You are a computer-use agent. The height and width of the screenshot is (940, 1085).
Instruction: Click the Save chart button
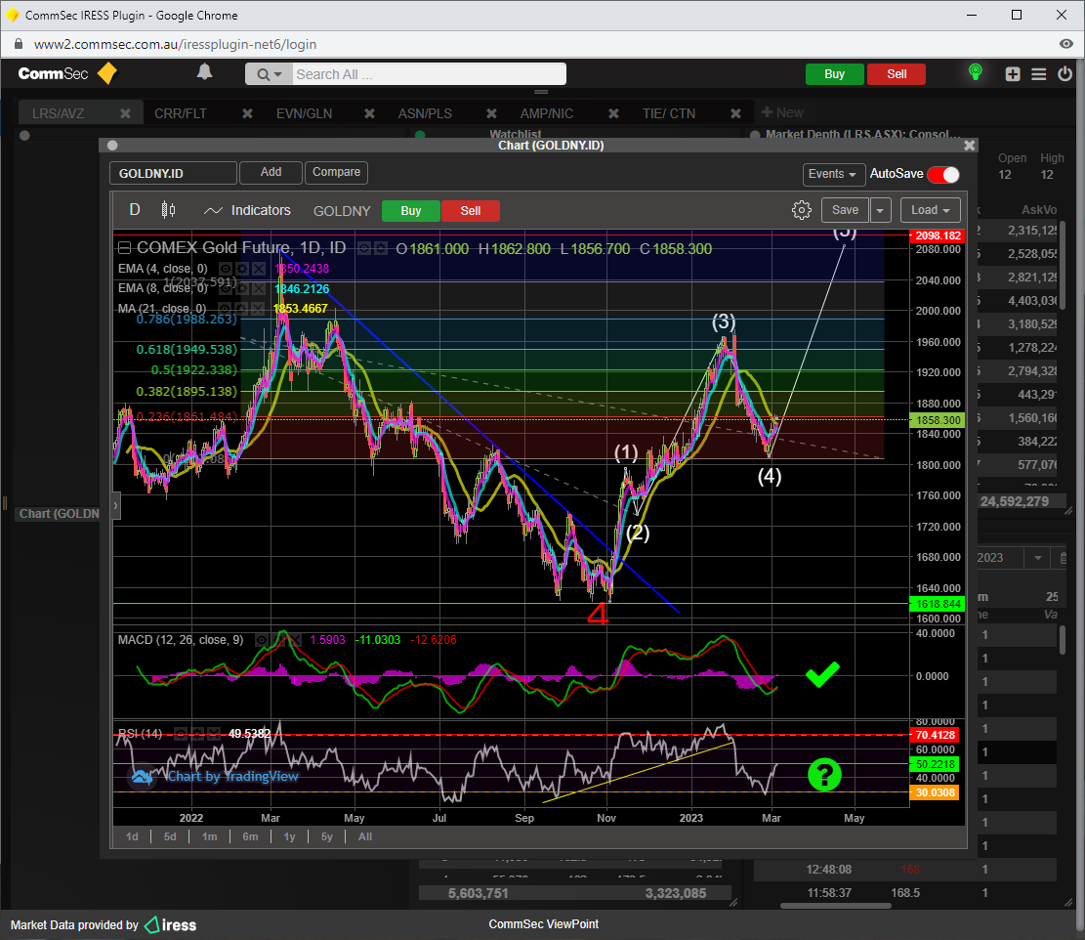[845, 210]
